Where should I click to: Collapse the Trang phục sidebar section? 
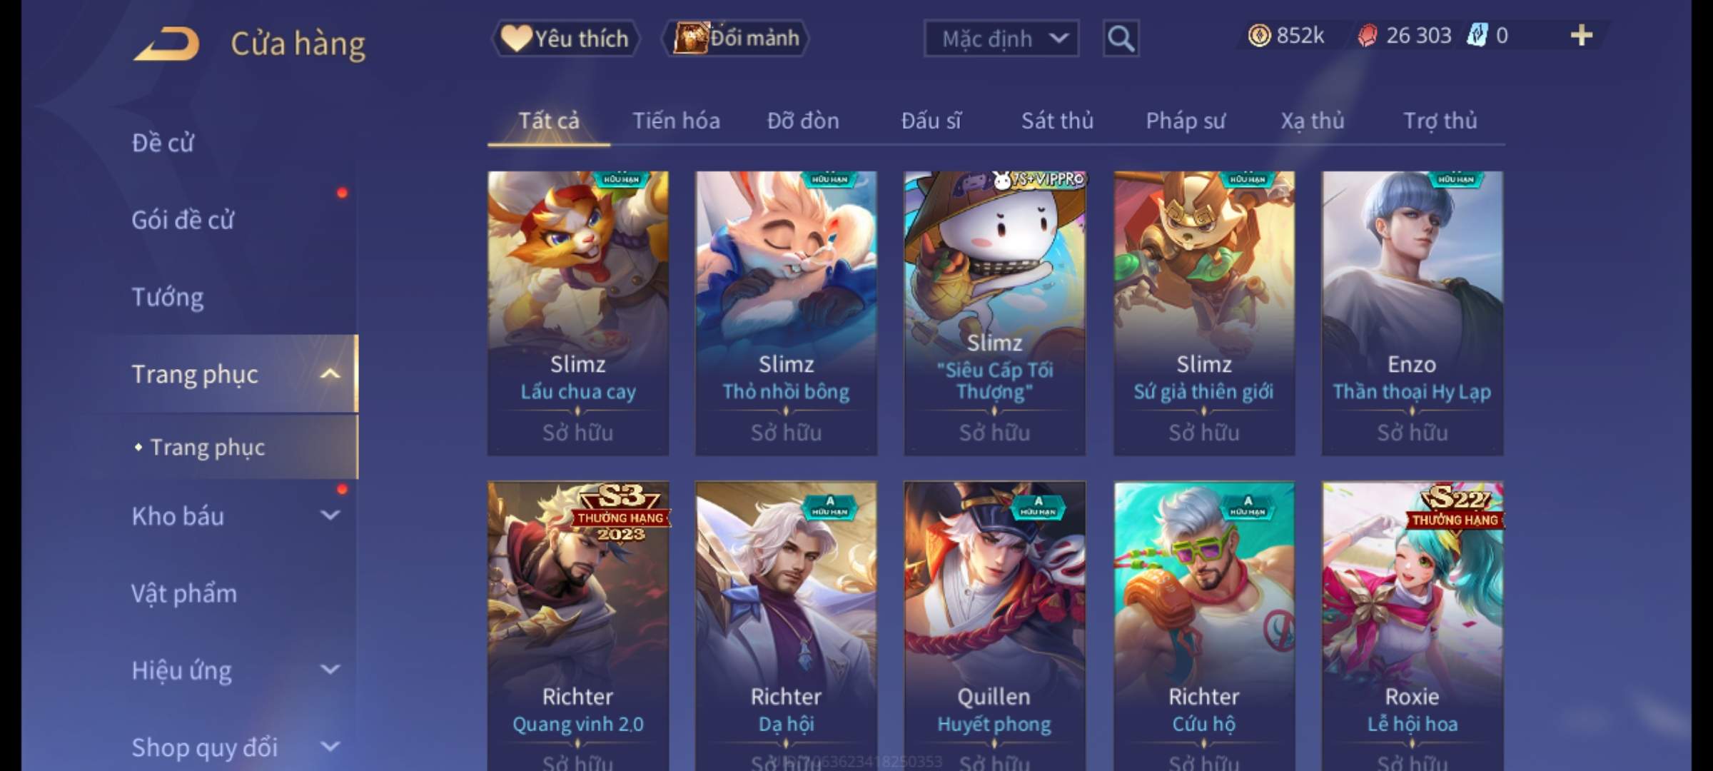330,374
